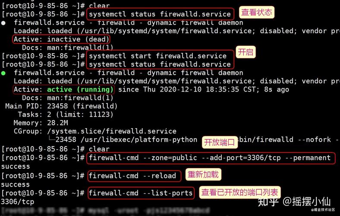Click the Main PID: 23458 line
The image size is (340, 216).
pyautogui.click(x=61, y=106)
